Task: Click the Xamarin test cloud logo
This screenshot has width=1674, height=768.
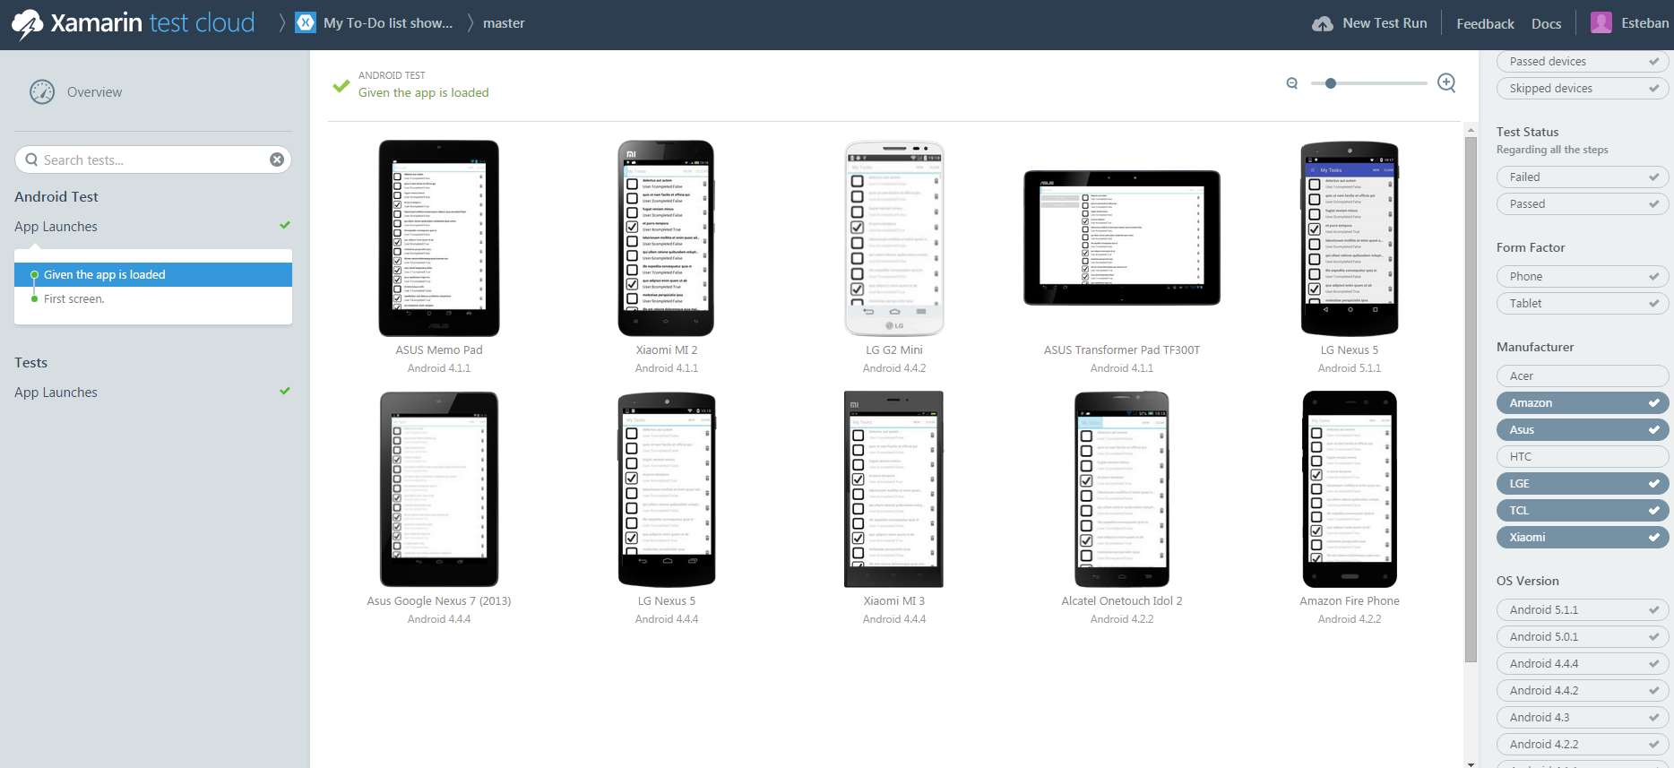Action: [x=134, y=23]
